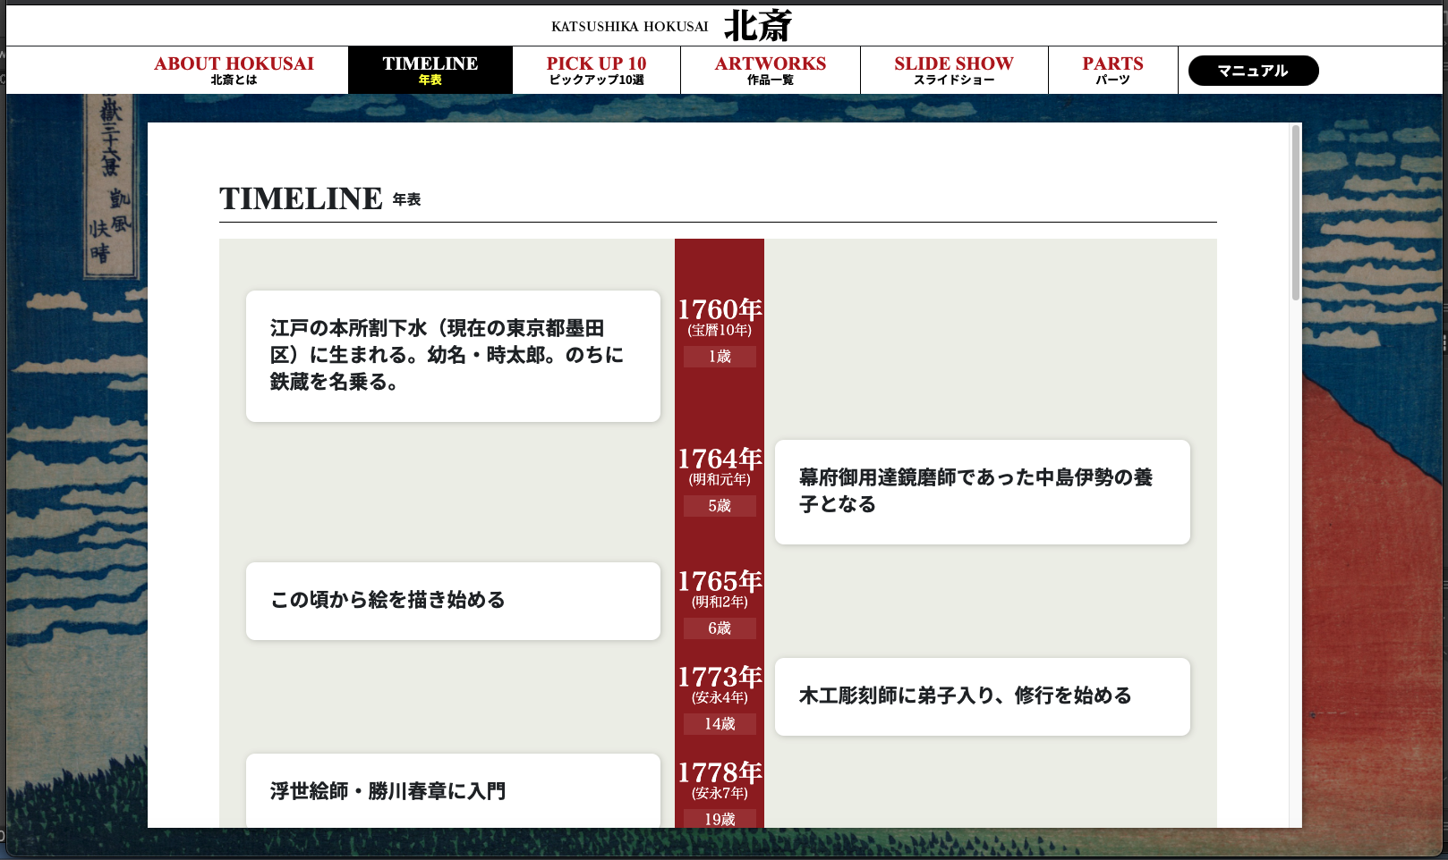Select the 1760年 timeline marker

tap(720, 310)
